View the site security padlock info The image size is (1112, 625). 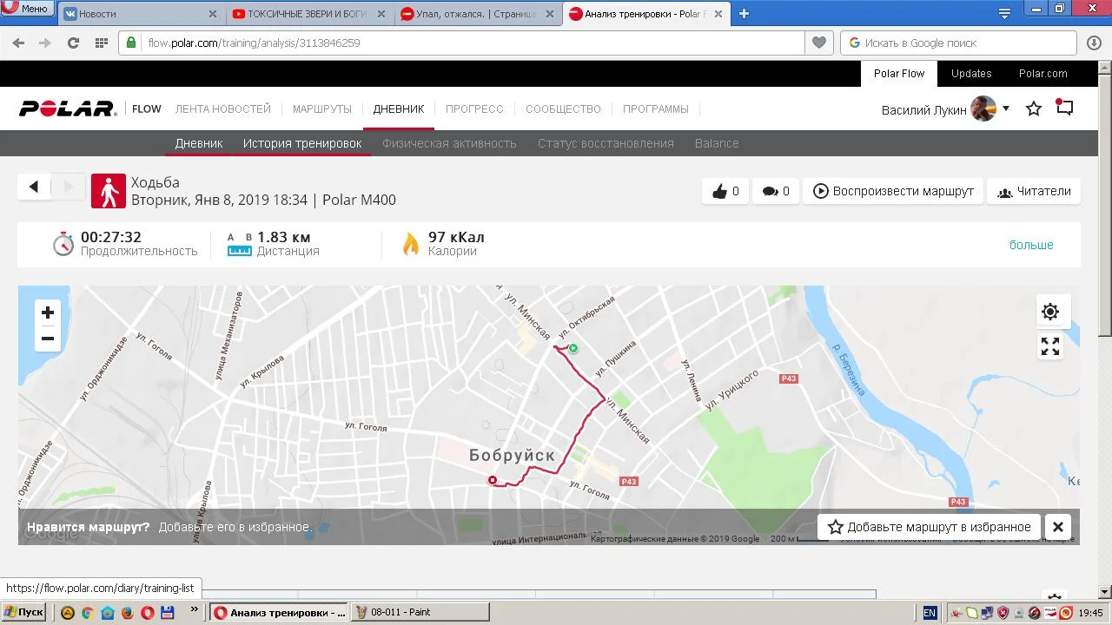pyautogui.click(x=131, y=43)
